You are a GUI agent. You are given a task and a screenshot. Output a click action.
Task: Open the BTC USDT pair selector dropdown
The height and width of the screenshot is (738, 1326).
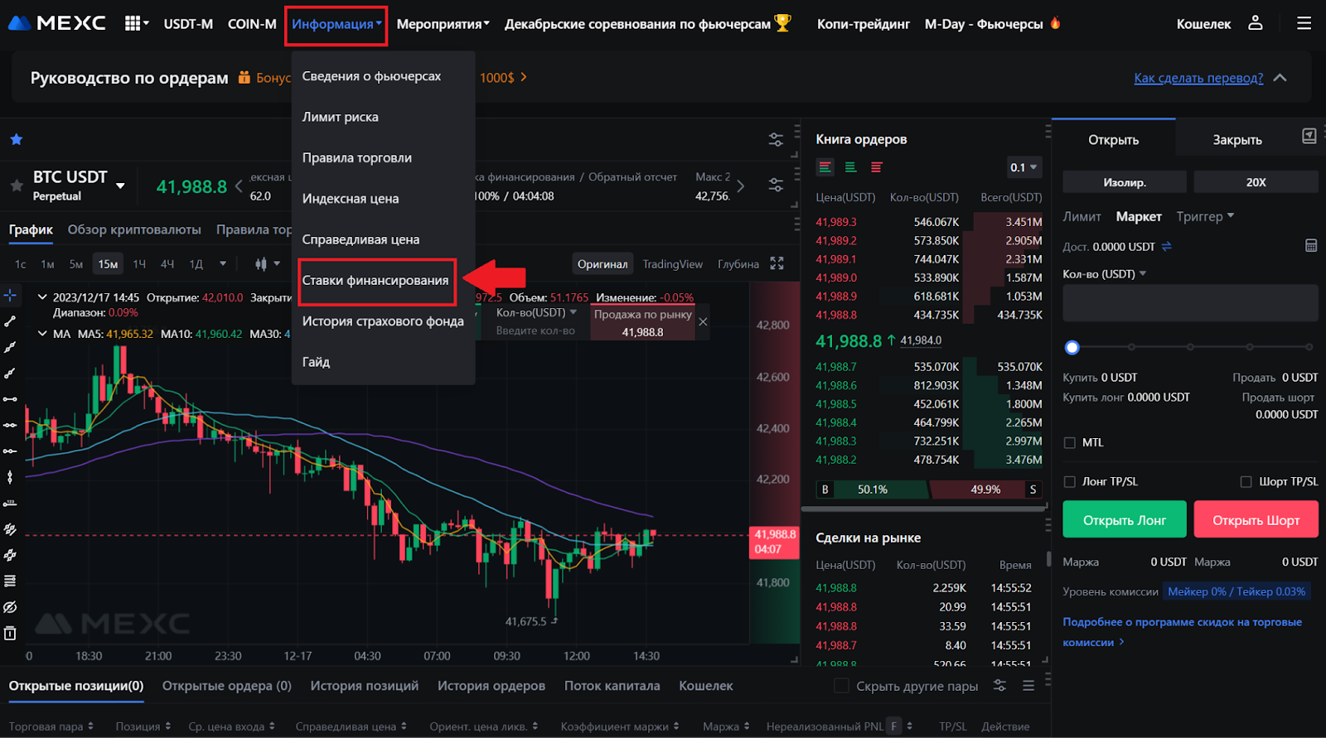pyautogui.click(x=120, y=186)
